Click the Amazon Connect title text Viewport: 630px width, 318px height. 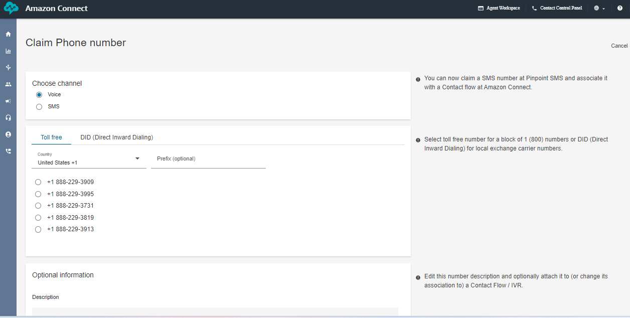(56, 9)
